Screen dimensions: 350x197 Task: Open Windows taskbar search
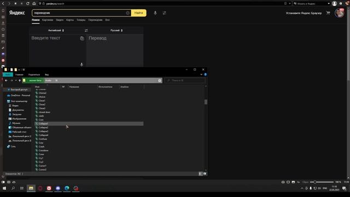coord(13,188)
